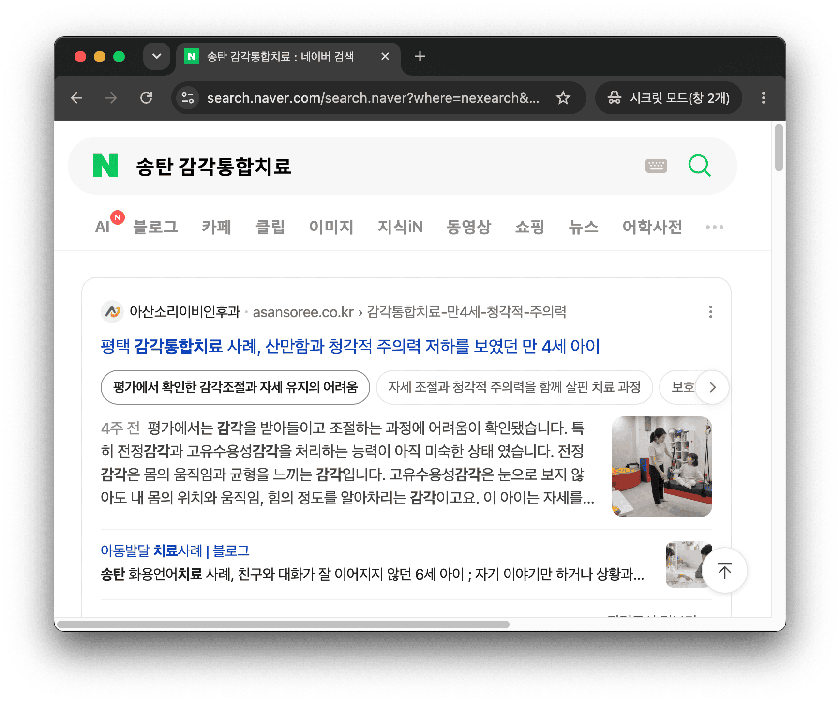Click the 아산소리이비인후과 site favicon
Screen dimensions: 840x703
[x=112, y=311]
